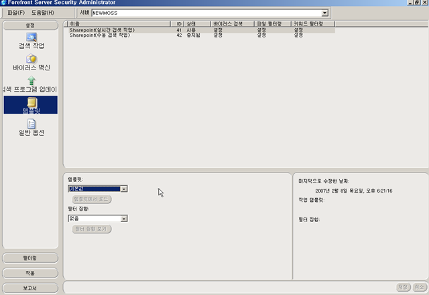Open the 파일(F) menu

16,13
